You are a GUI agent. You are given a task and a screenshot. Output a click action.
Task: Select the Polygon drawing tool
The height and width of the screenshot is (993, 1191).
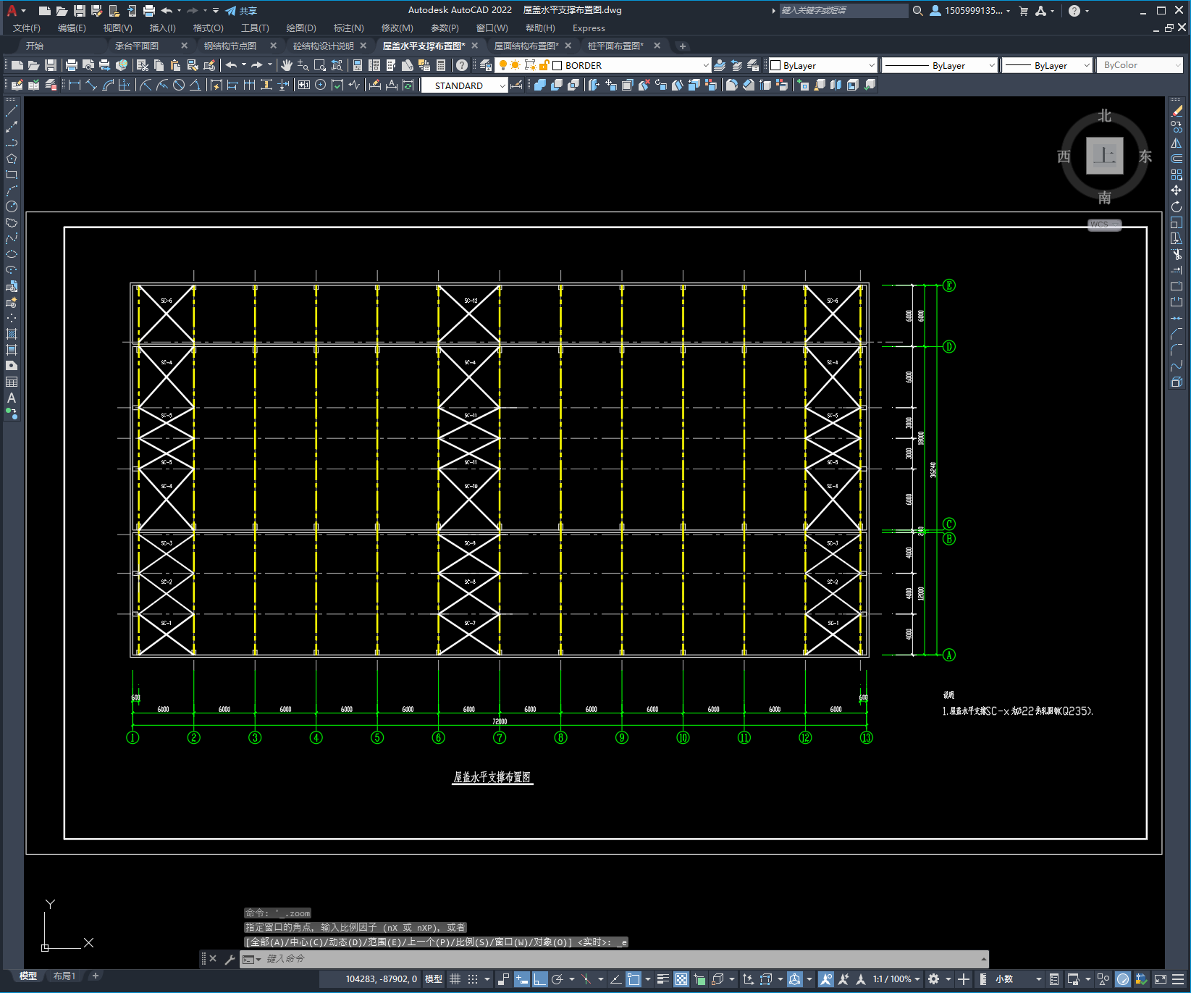(12, 159)
